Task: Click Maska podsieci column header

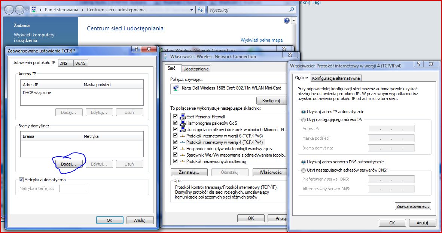Action: pyautogui.click(x=113, y=85)
